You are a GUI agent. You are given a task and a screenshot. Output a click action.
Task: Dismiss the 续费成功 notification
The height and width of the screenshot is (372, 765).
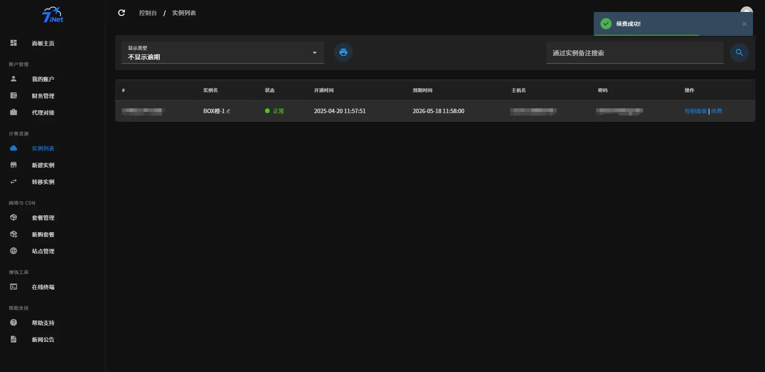pos(744,24)
